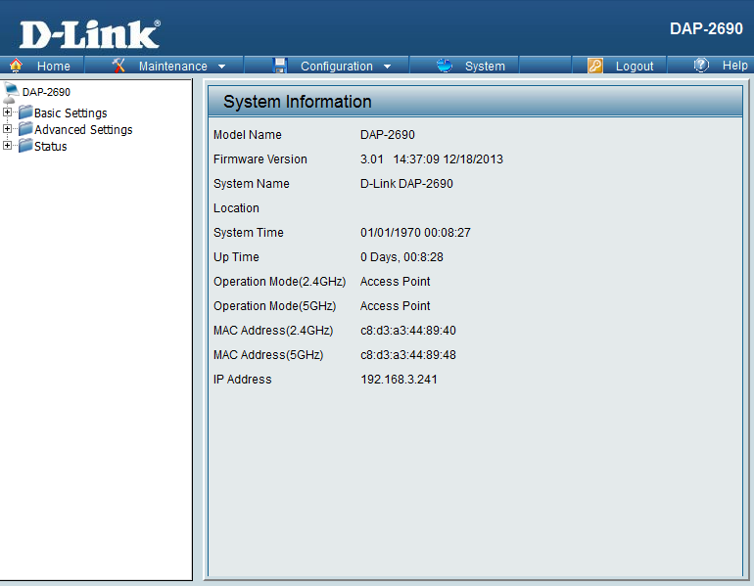Open the Help menu item
Image resolution: width=754 pixels, height=586 pixels.
734,66
